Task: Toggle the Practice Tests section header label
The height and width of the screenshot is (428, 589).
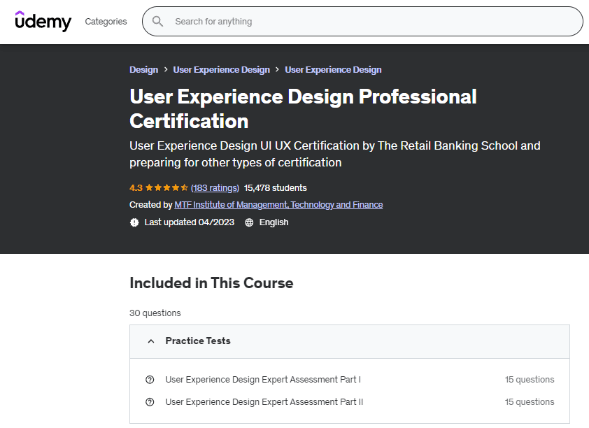Action: point(198,341)
